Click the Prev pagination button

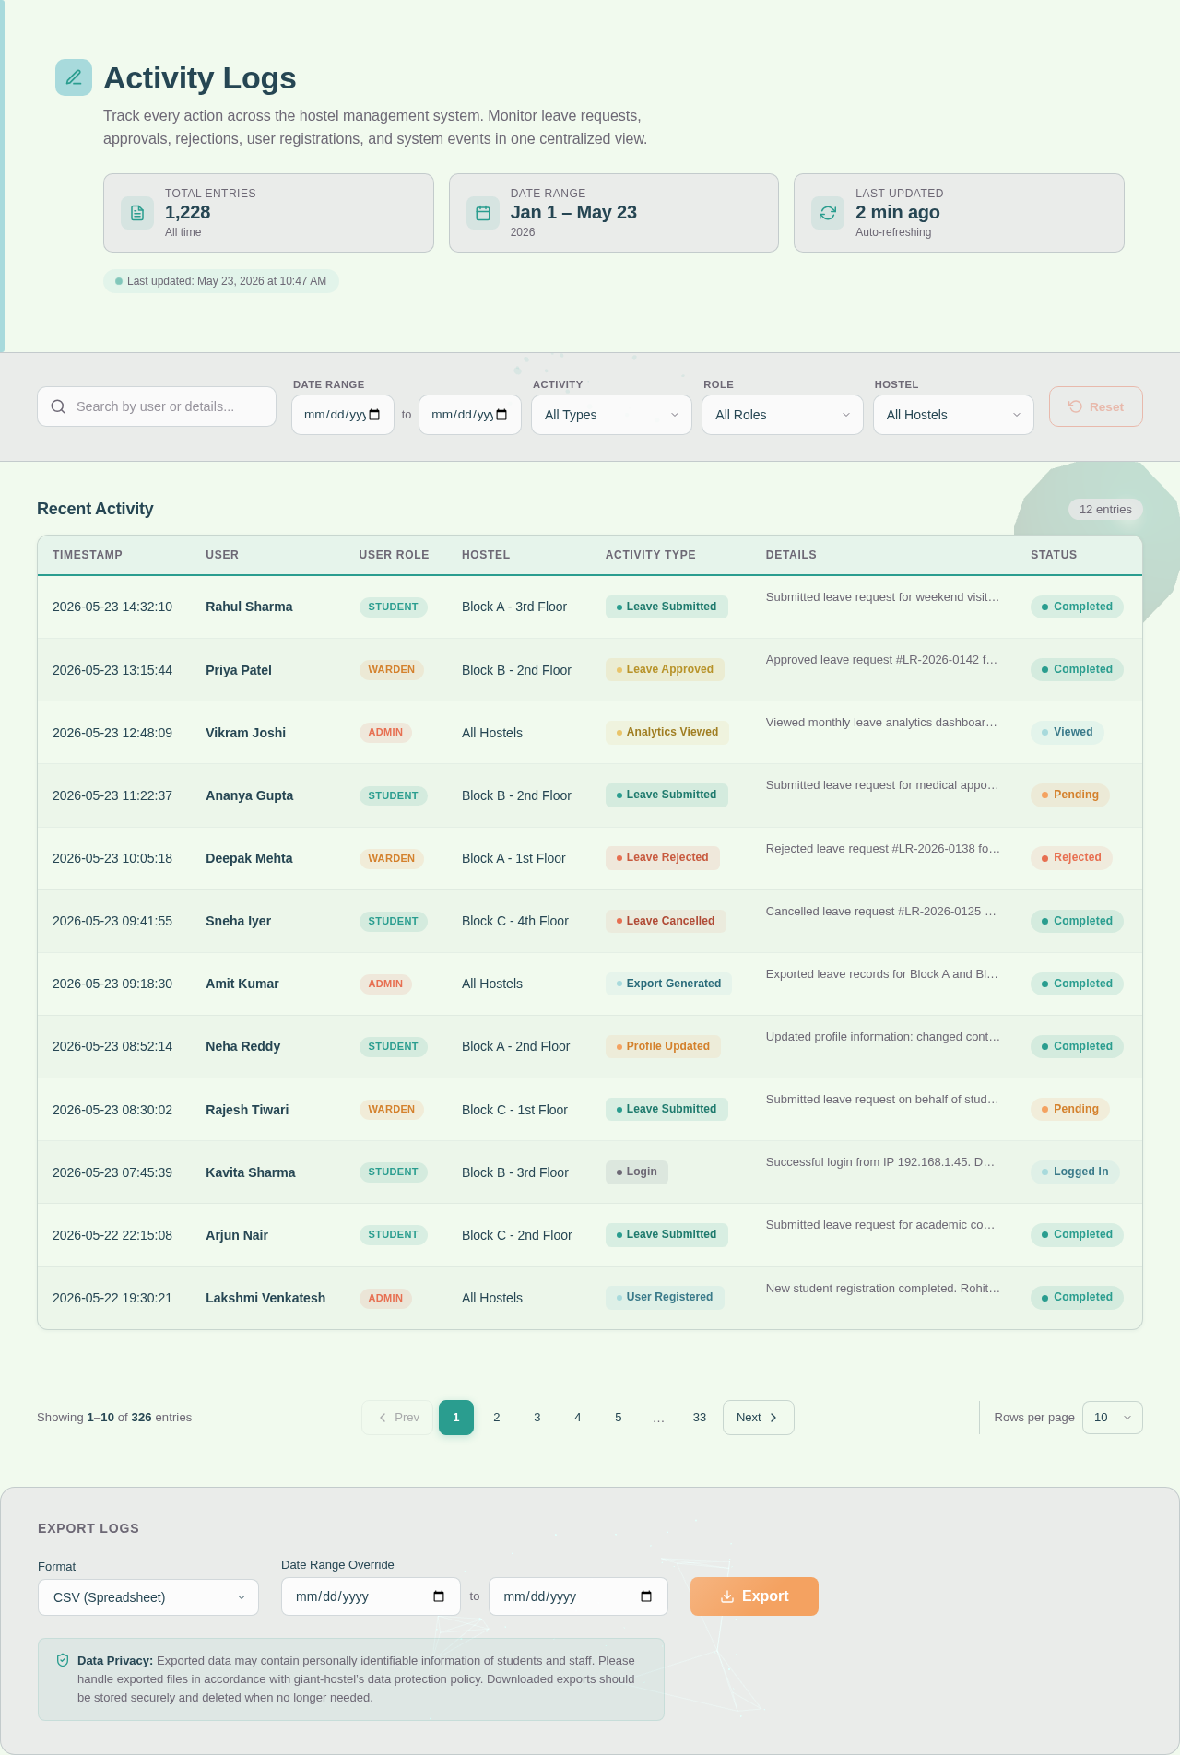point(397,1418)
